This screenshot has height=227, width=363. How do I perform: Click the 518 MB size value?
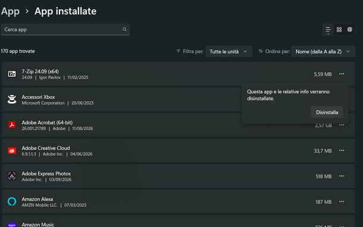click(323, 176)
